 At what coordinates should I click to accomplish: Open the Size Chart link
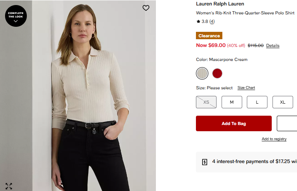click(x=246, y=88)
